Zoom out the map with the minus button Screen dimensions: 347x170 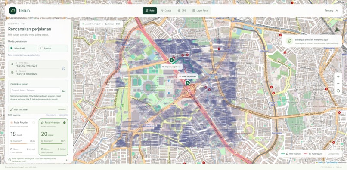(338, 83)
